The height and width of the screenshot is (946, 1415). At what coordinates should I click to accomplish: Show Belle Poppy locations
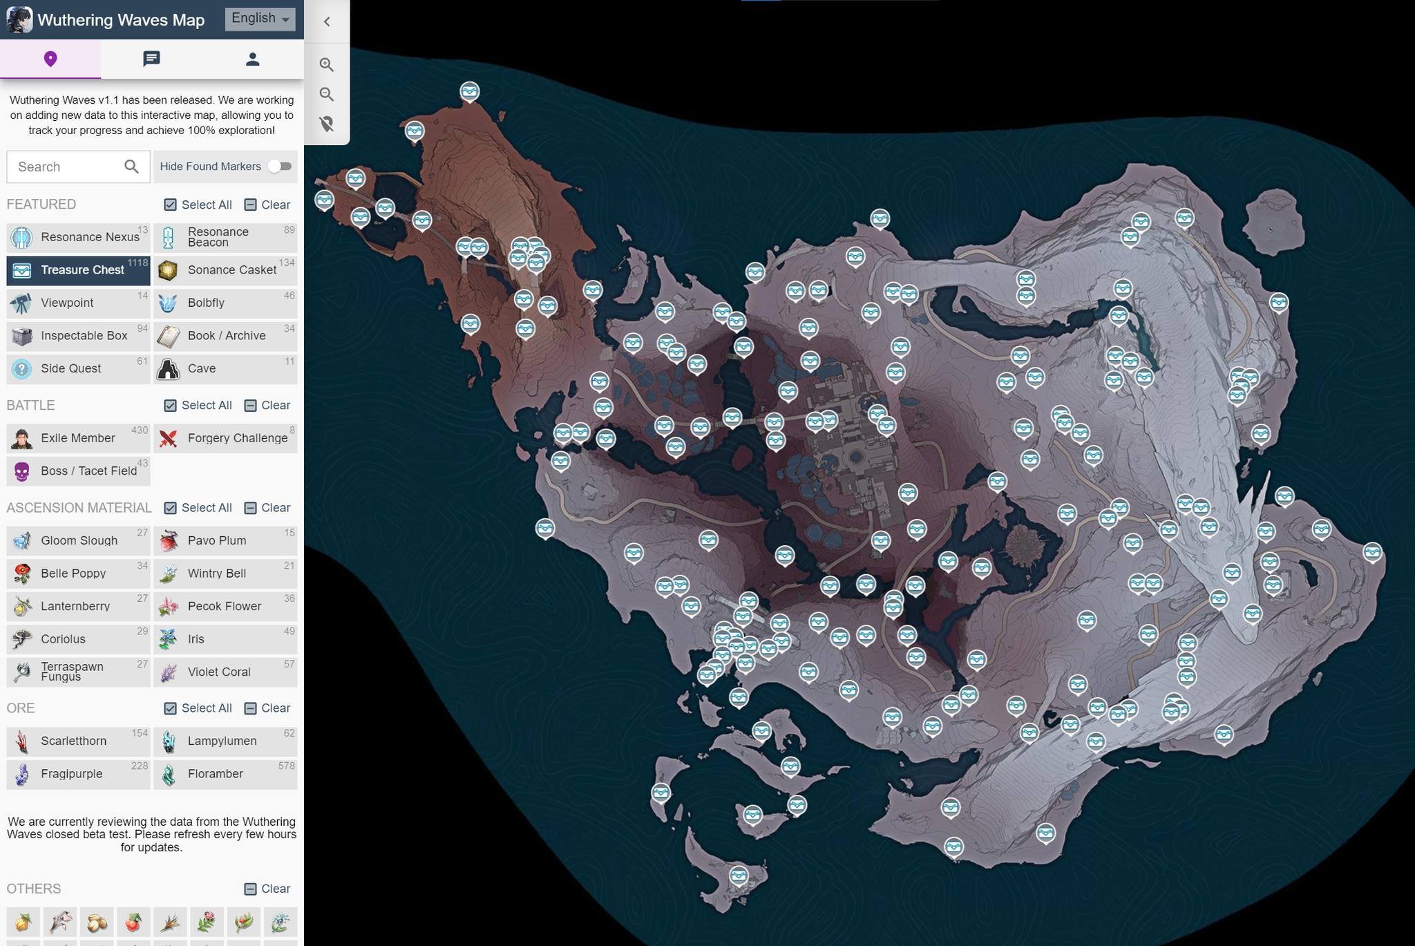click(78, 574)
